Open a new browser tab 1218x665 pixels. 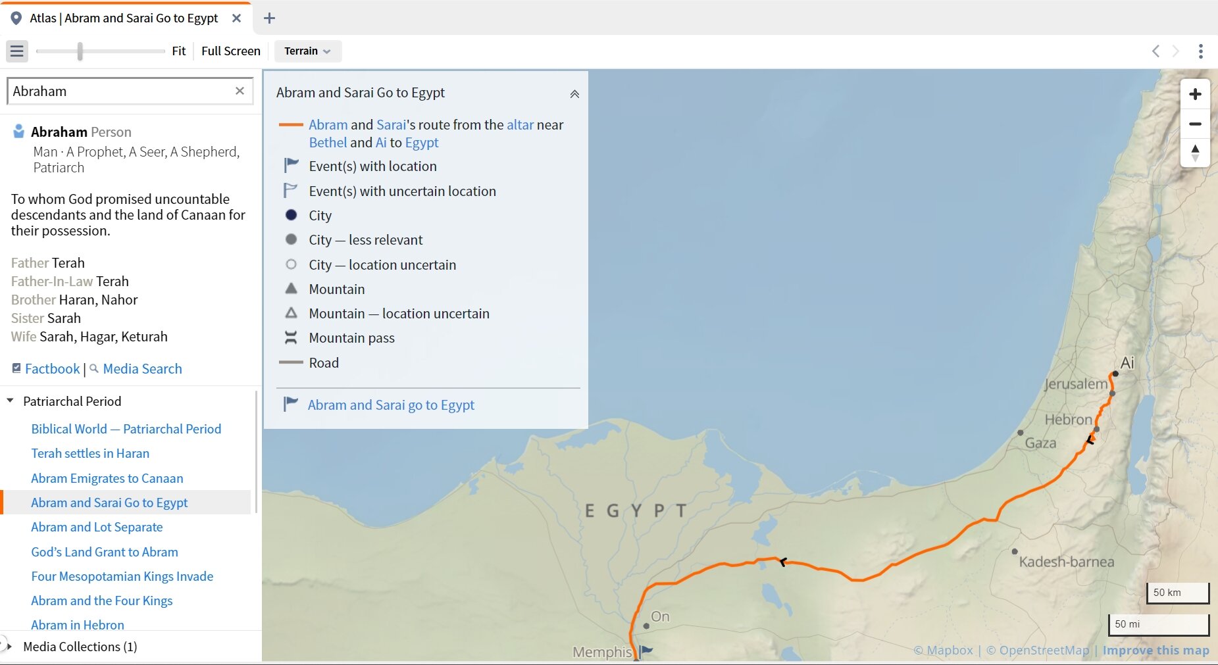point(269,18)
